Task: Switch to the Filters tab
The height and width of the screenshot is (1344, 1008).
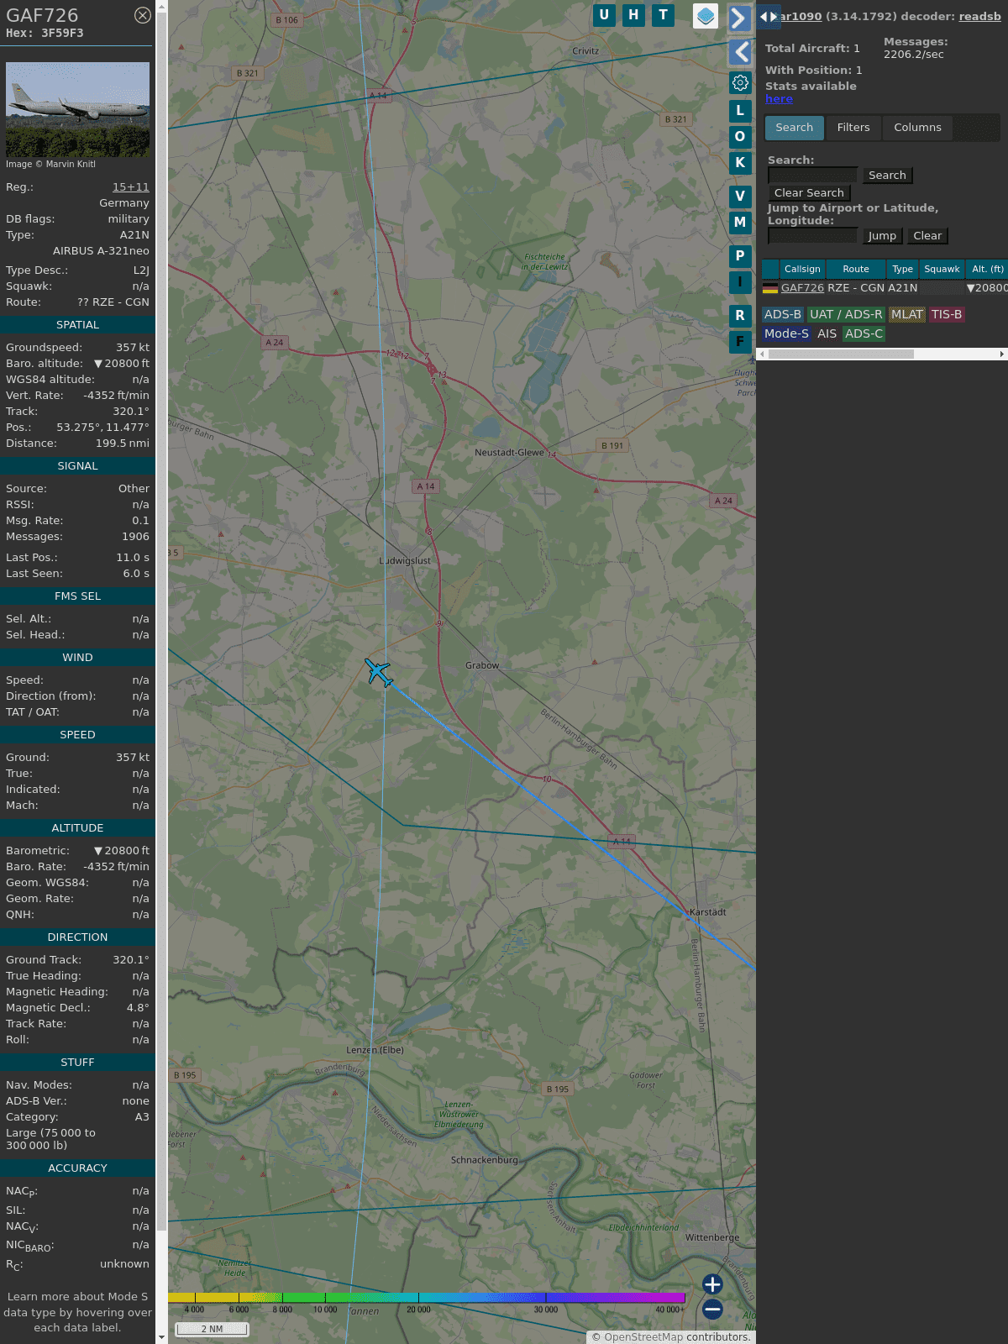Action: click(853, 128)
